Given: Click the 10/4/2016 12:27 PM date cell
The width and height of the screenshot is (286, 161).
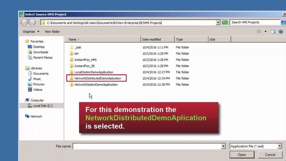Looking at the screenshot, I should pos(156,72).
